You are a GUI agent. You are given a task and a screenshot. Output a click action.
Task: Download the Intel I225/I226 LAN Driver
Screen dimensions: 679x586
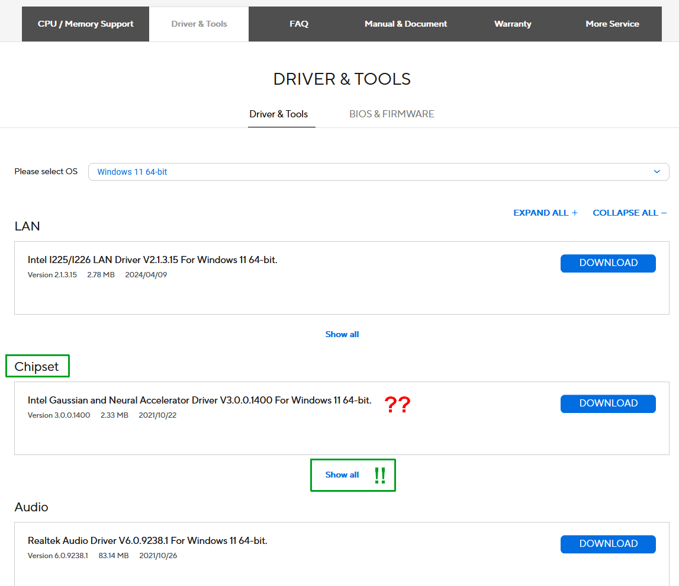coord(608,263)
